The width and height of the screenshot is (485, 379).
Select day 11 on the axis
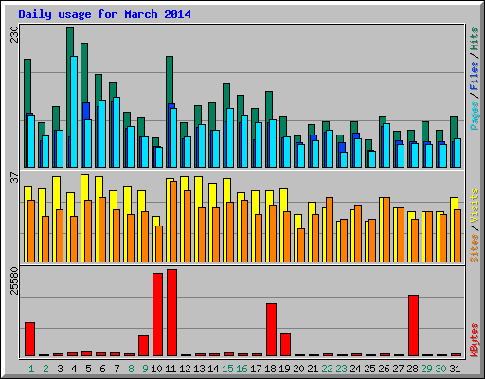click(x=171, y=369)
